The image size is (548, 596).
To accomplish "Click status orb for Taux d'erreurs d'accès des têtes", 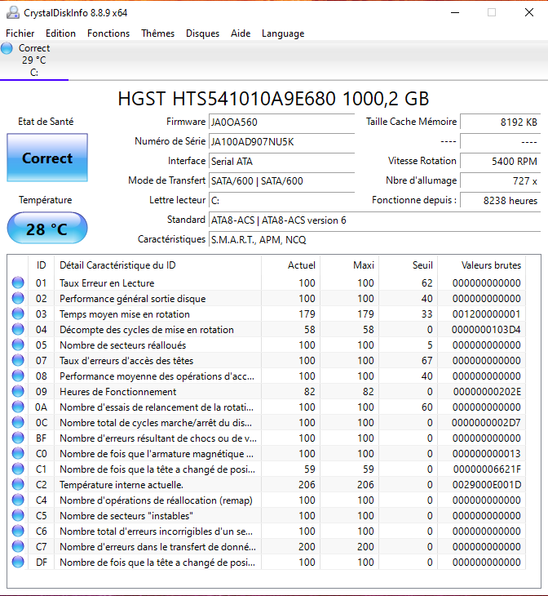I will click(18, 360).
